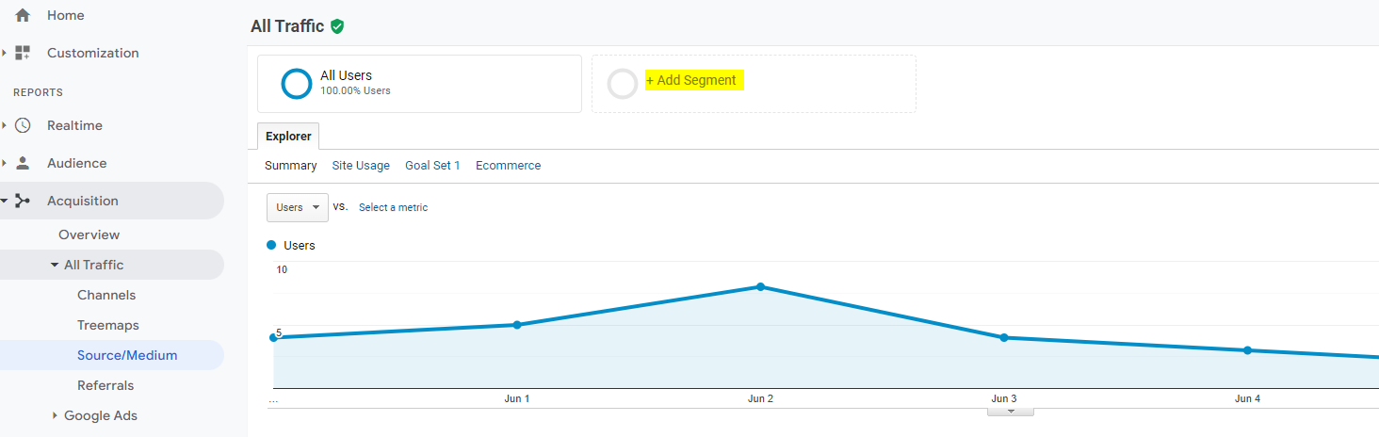1379x437 pixels.
Task: Click Select a metric link
Action: [393, 207]
